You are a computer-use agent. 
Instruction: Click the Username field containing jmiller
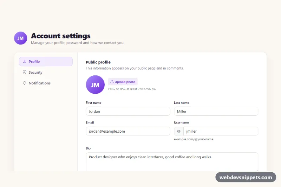tap(221, 131)
